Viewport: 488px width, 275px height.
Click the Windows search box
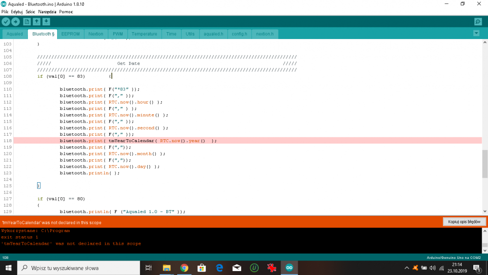click(81, 268)
